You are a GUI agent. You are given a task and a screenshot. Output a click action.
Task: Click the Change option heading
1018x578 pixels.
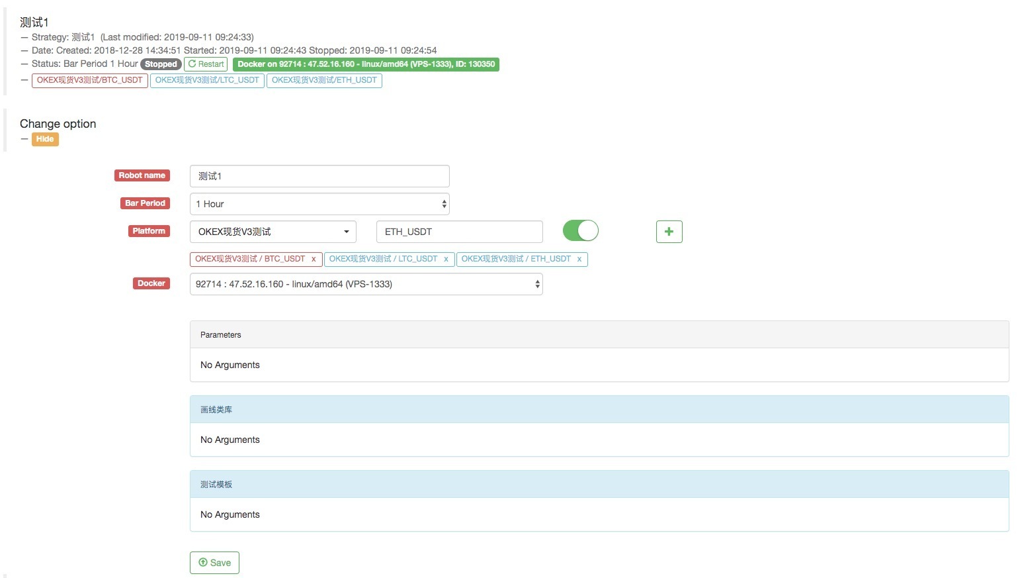pyautogui.click(x=58, y=124)
